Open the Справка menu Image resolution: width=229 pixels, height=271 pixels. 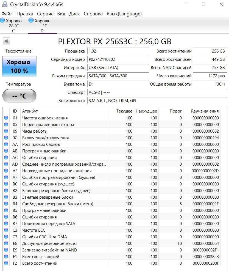(93, 14)
